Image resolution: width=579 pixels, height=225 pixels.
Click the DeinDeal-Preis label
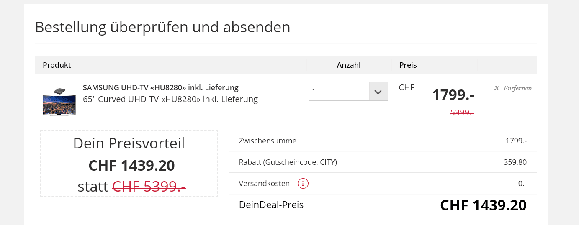click(x=271, y=205)
